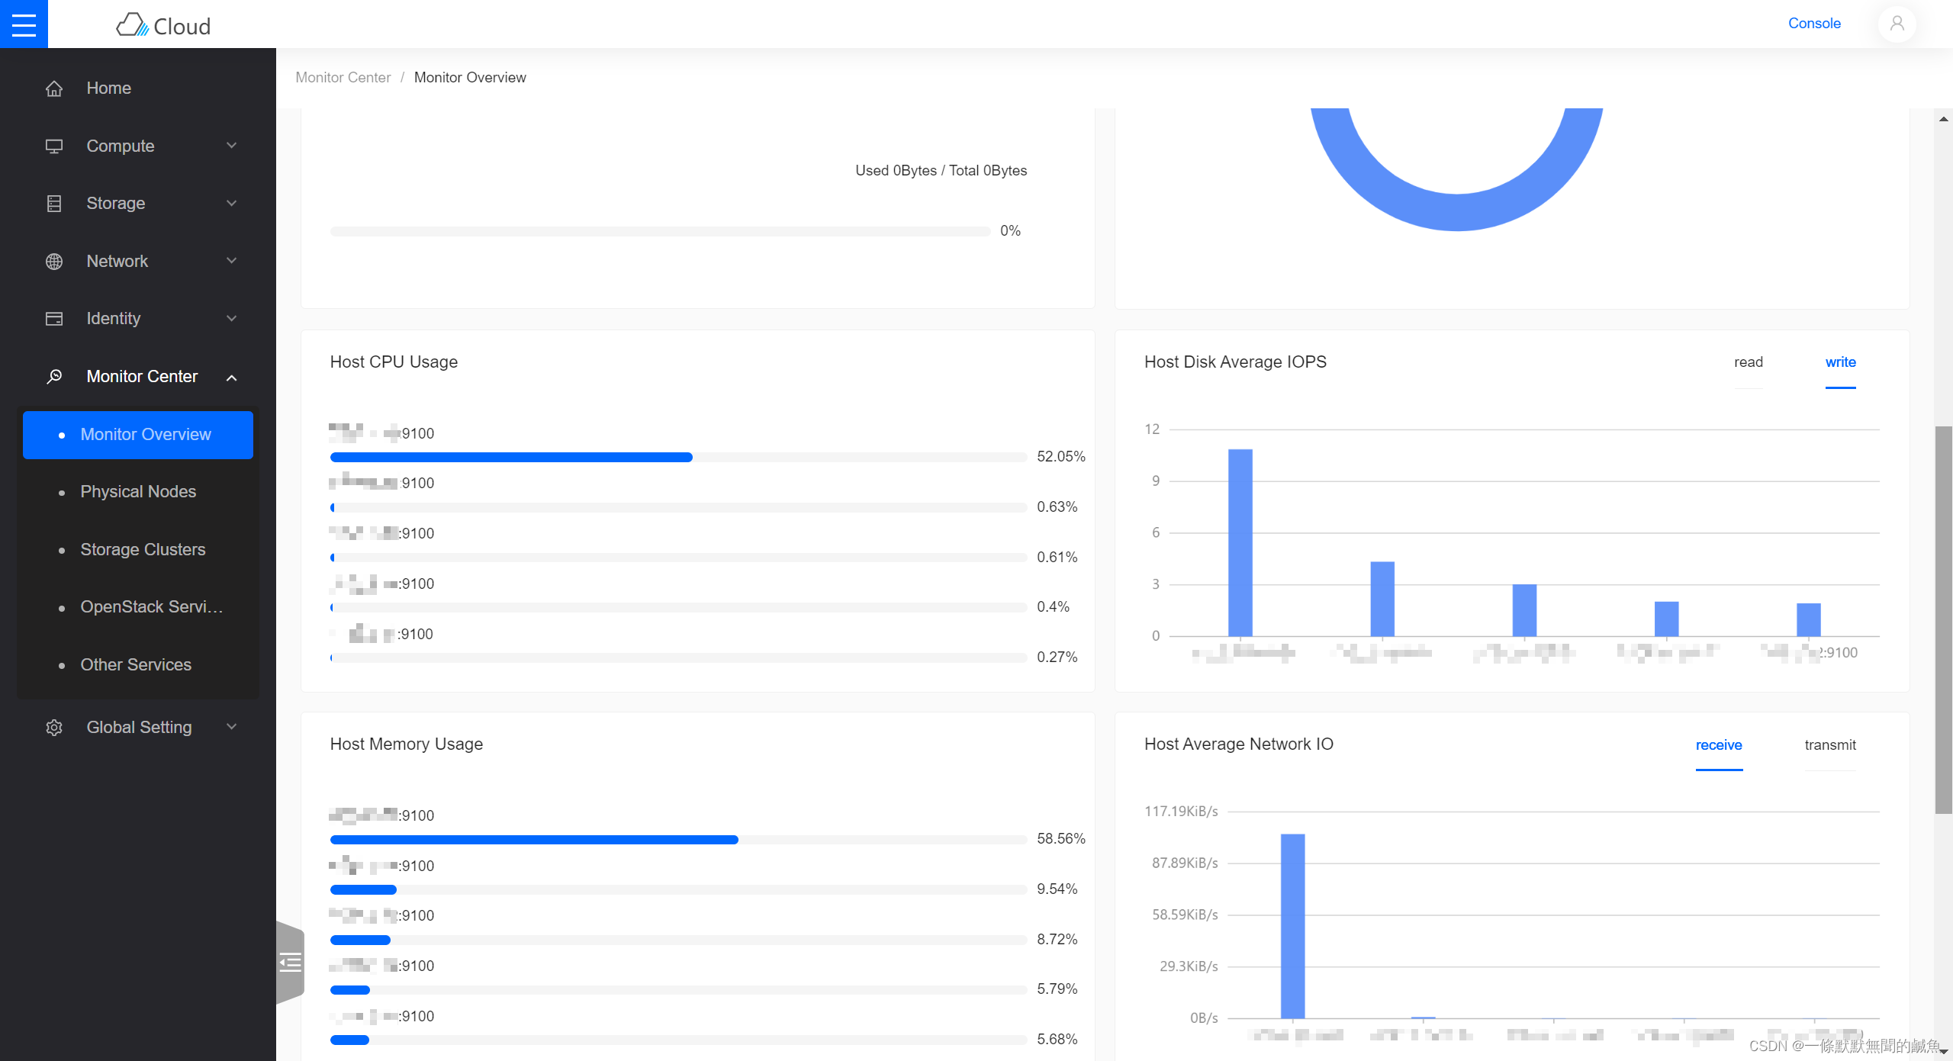Switch Network IO chart to transmit tab
The height and width of the screenshot is (1061, 1953).
[x=1830, y=745]
